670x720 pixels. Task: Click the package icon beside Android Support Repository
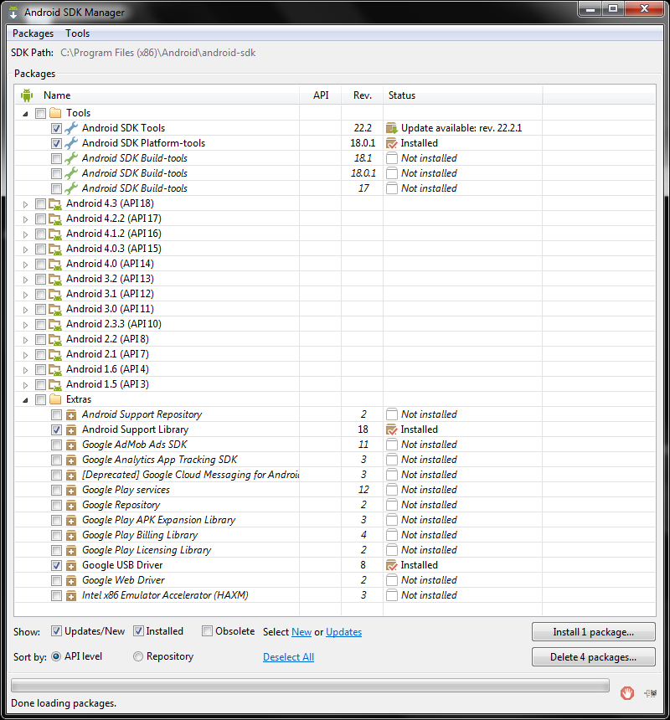(x=71, y=415)
